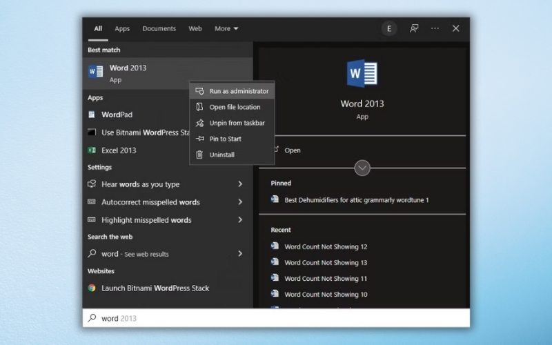Click the Excel 2013 green icon
552x345 pixels.
pos(92,150)
